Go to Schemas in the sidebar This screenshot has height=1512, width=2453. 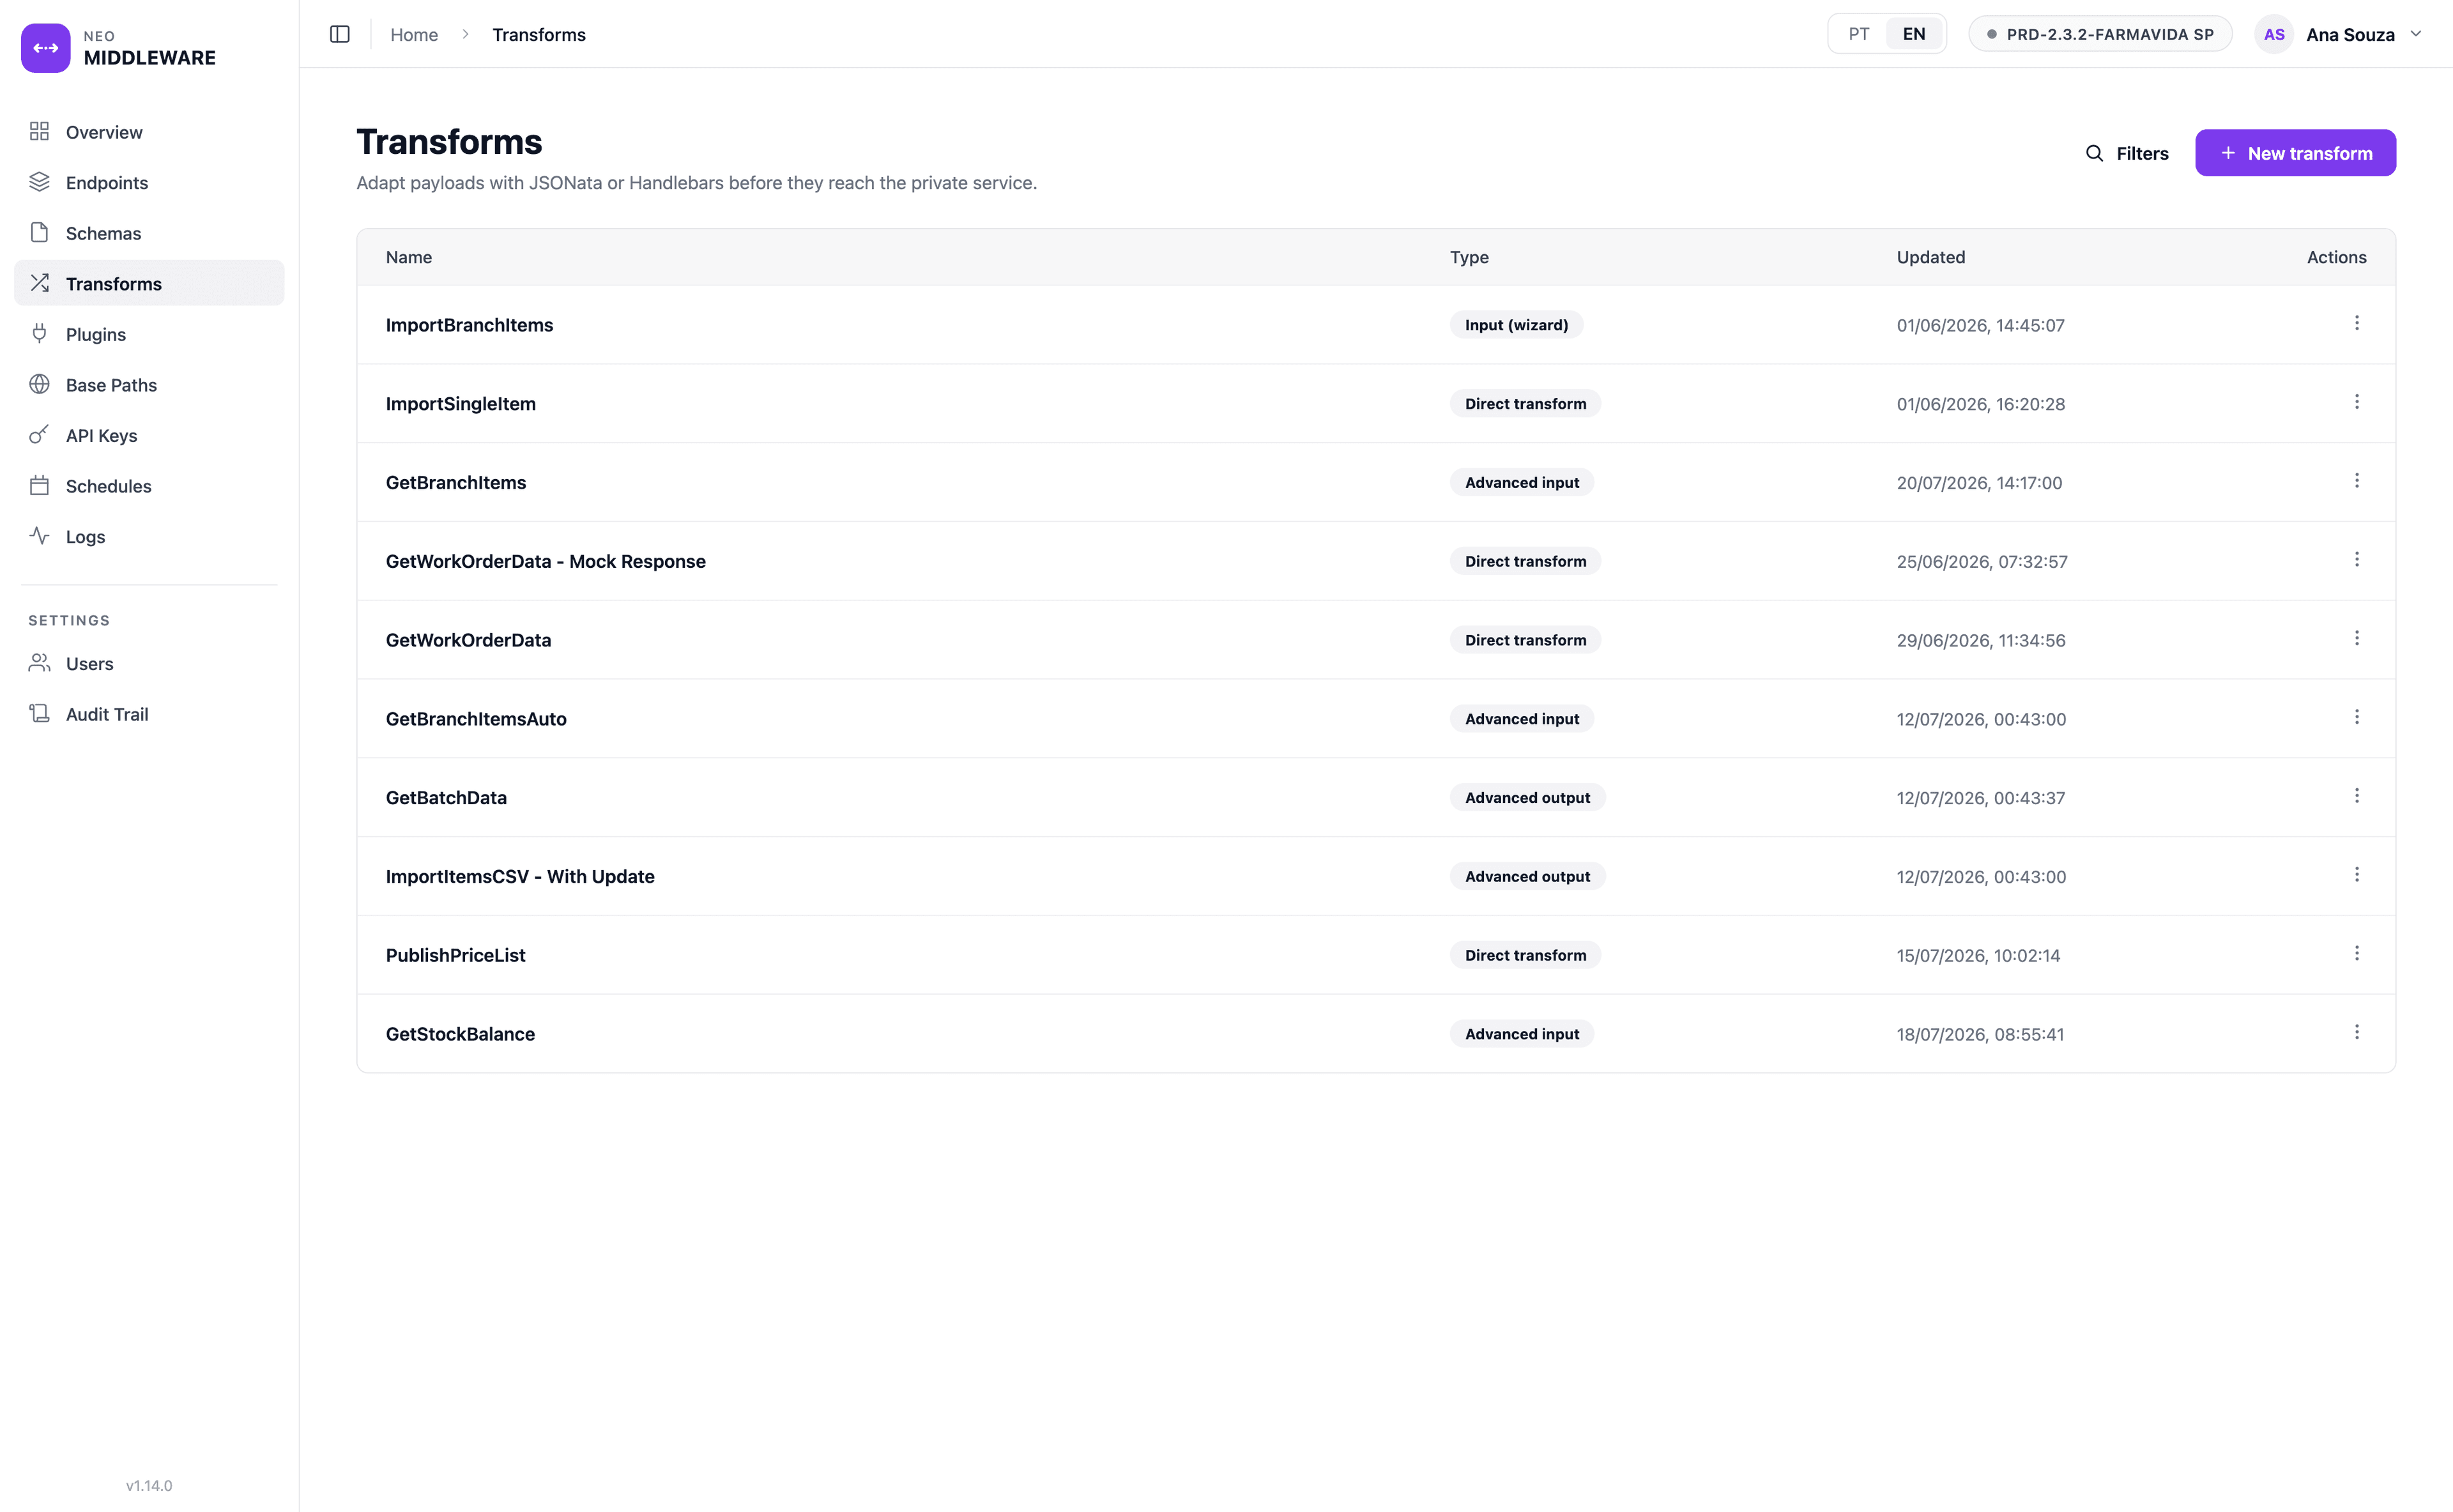point(149,233)
